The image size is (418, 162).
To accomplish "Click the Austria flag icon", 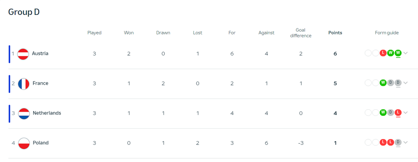I will (x=23, y=54).
